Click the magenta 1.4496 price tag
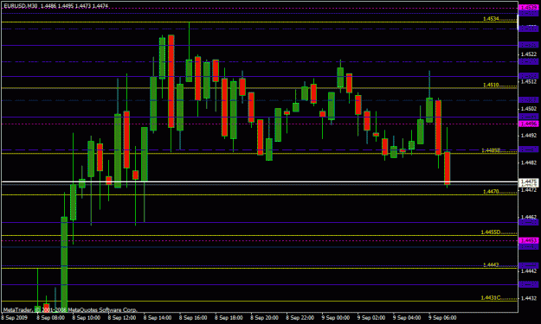The width and height of the screenshot is (541, 324). (528, 124)
